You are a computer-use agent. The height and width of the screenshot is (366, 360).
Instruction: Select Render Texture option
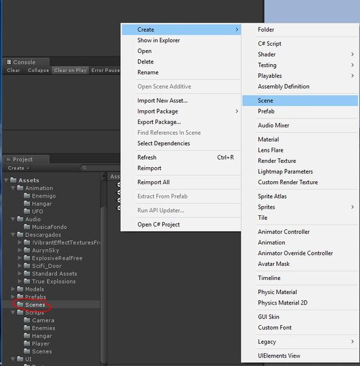point(300,161)
